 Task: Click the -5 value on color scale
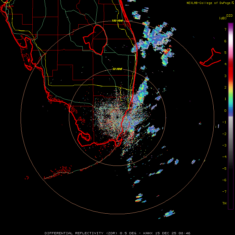click(x=224, y=168)
